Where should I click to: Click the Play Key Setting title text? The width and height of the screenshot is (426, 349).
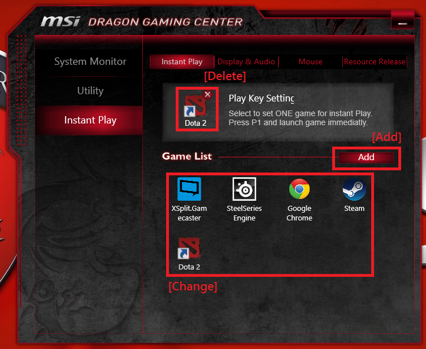click(262, 99)
